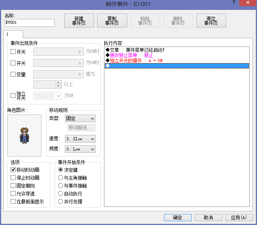Select the 独立开关的操作：A = ON line

point(177,61)
